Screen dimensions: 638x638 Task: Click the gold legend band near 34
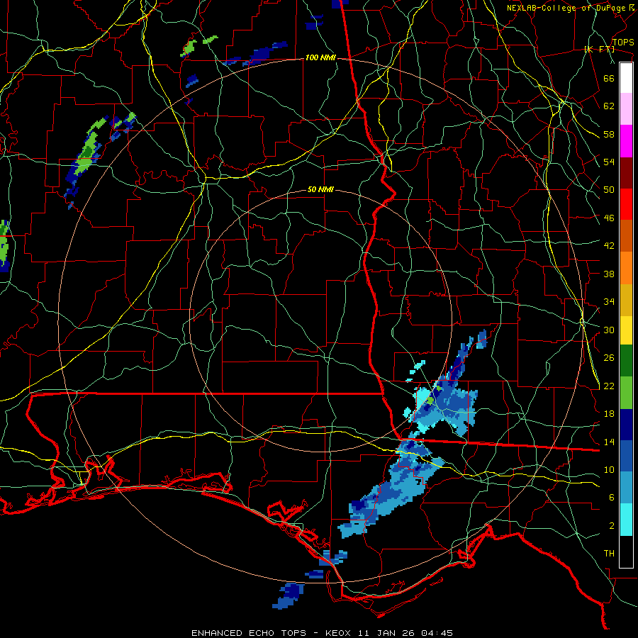[626, 300]
